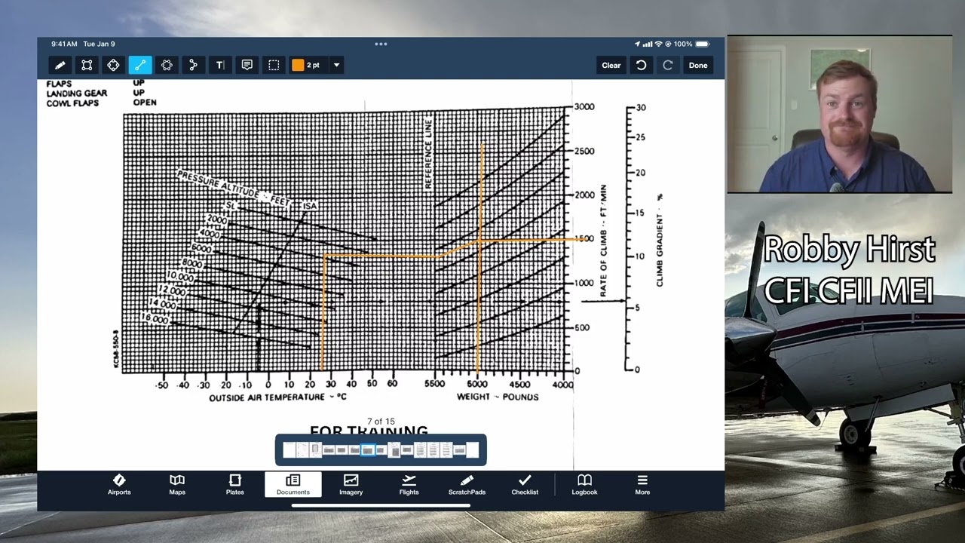Clear all annotations with Clear button
Screen dimensions: 965x543
[611, 65]
